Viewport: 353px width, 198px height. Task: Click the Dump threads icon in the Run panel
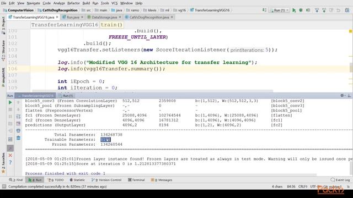pyautogui.click(x=10, y=124)
